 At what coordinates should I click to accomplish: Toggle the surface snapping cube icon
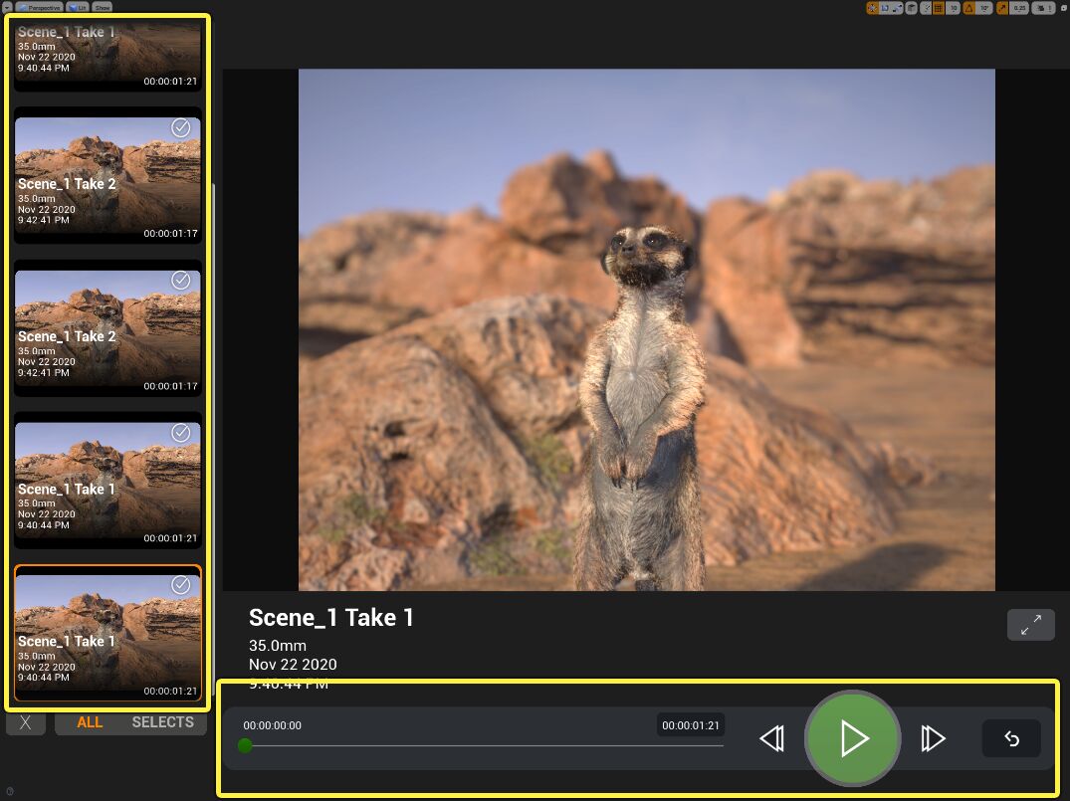pos(911,8)
